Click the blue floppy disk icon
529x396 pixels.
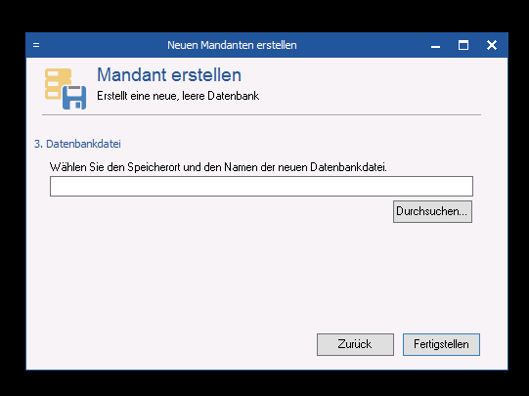click(x=74, y=98)
